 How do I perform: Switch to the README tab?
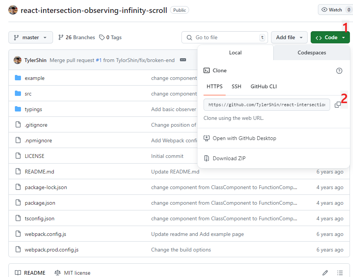click(x=30, y=273)
